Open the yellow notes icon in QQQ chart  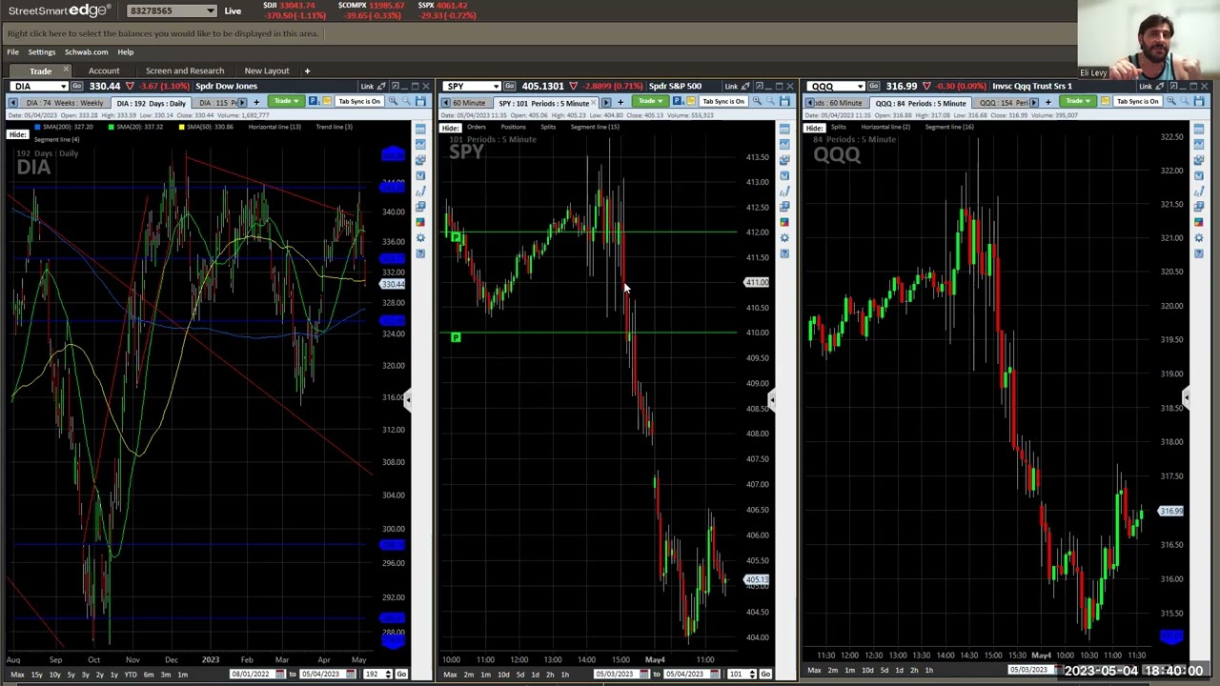click(1105, 101)
